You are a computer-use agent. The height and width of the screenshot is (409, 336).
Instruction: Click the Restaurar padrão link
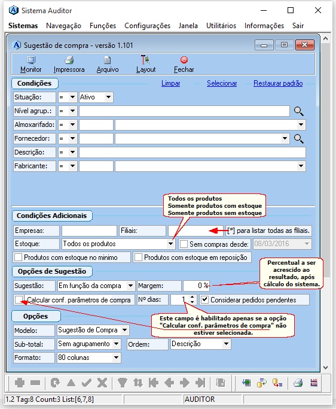tap(278, 83)
